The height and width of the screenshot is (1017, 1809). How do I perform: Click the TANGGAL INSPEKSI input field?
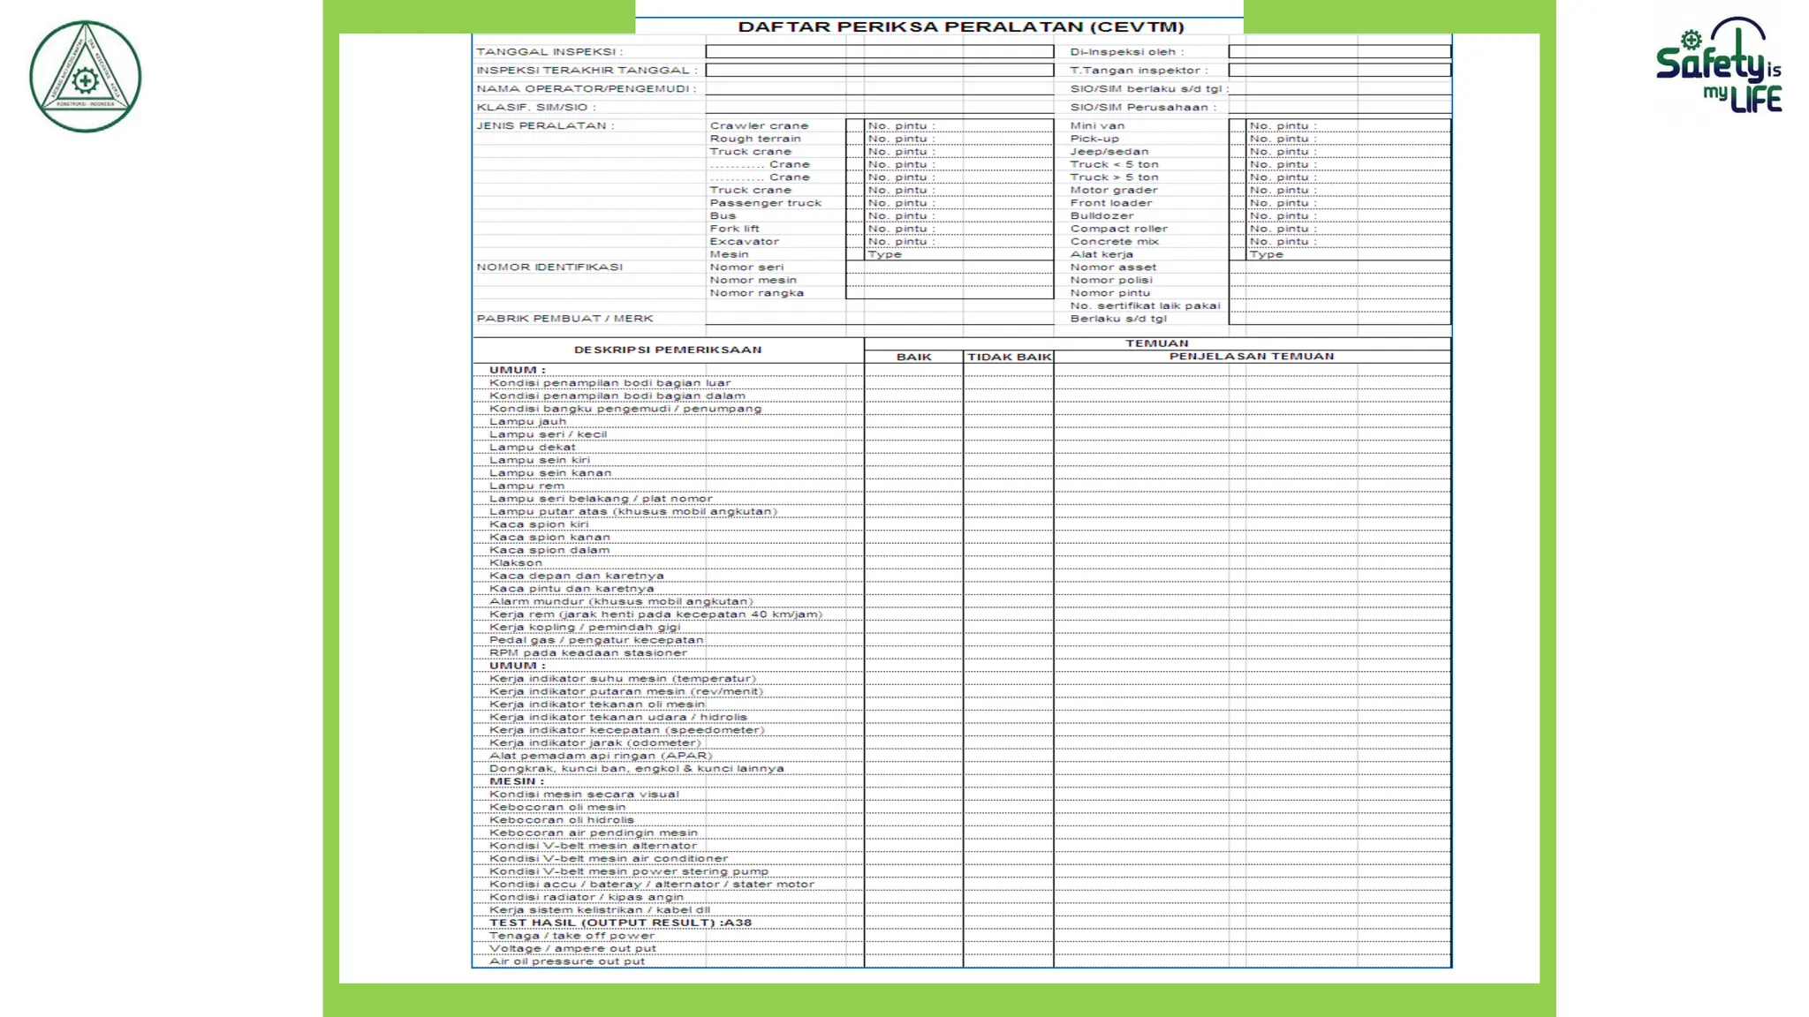tap(879, 51)
